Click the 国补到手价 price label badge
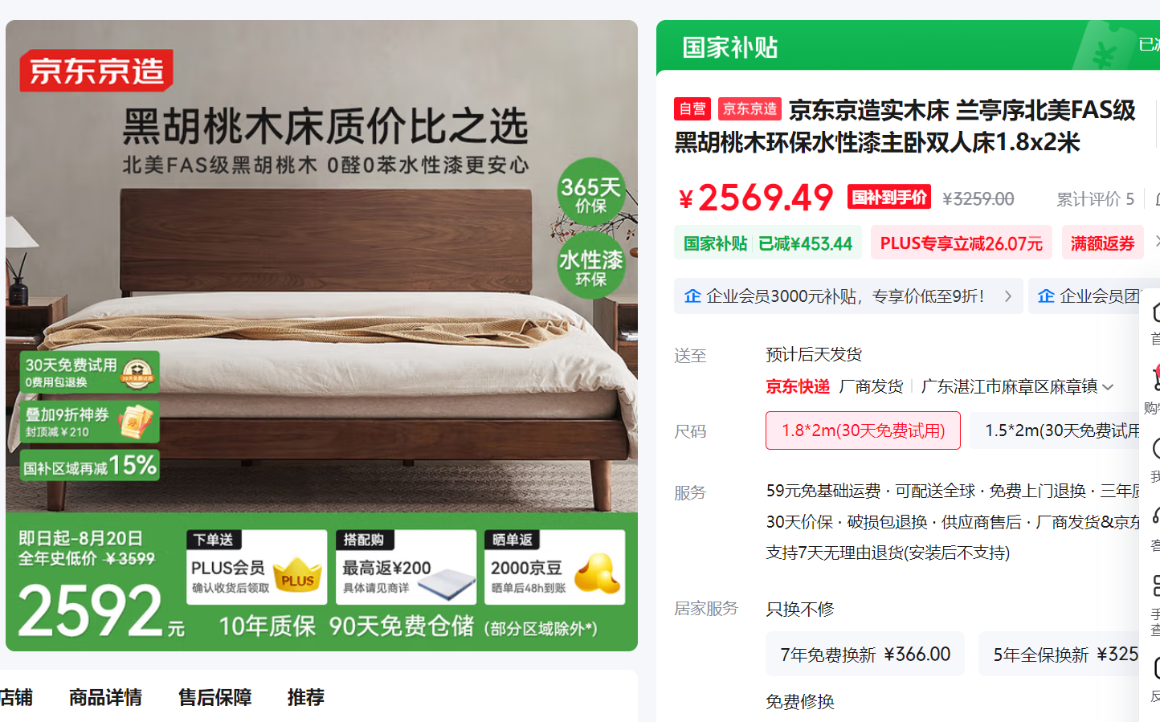The image size is (1160, 722). (x=888, y=198)
